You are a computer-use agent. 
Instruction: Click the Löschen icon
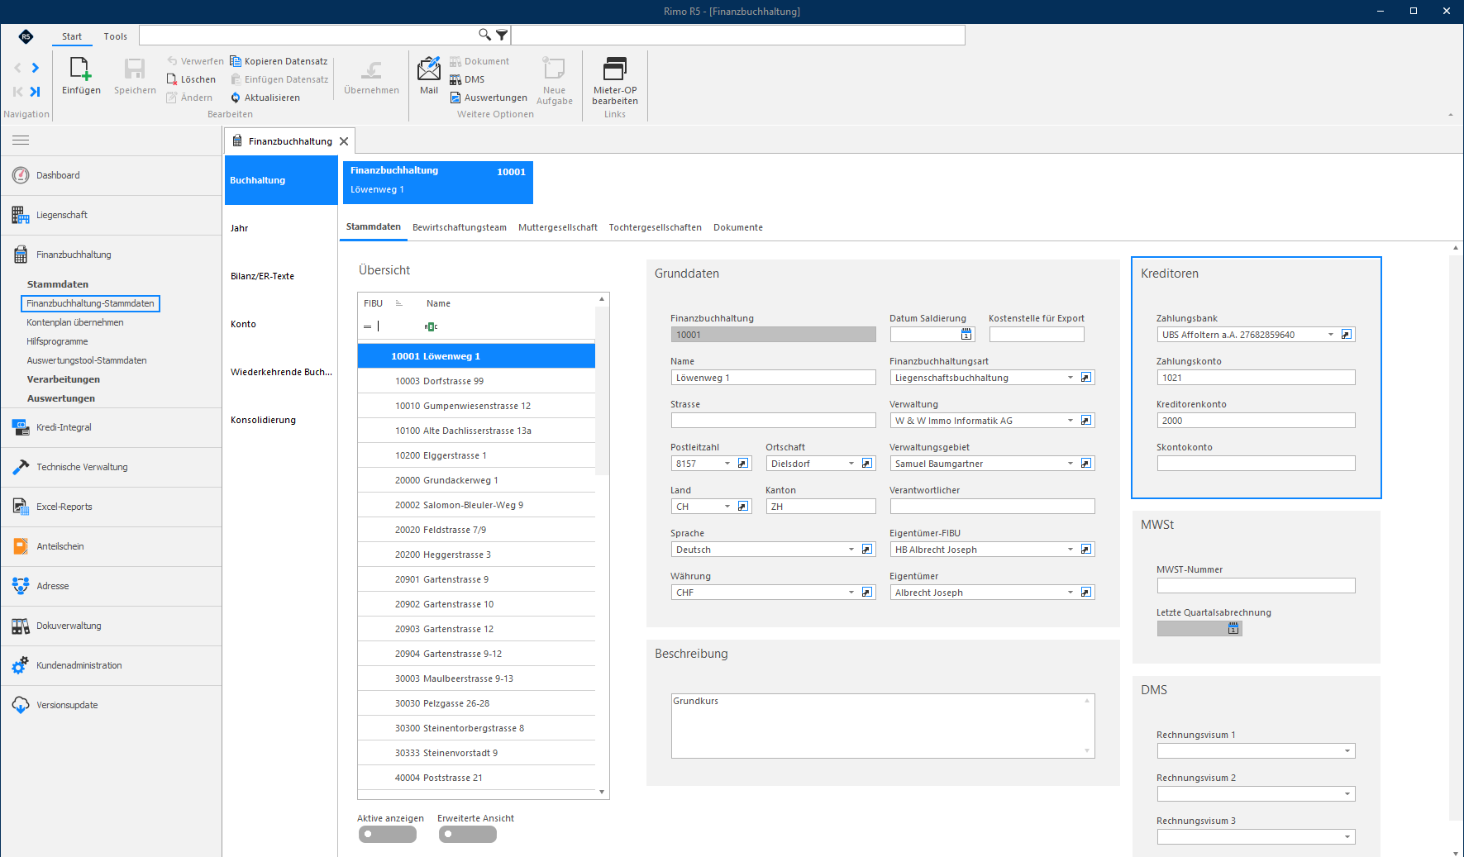(172, 79)
